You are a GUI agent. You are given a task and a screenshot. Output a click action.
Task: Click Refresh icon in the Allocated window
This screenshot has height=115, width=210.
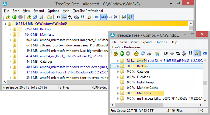tap(35, 17)
